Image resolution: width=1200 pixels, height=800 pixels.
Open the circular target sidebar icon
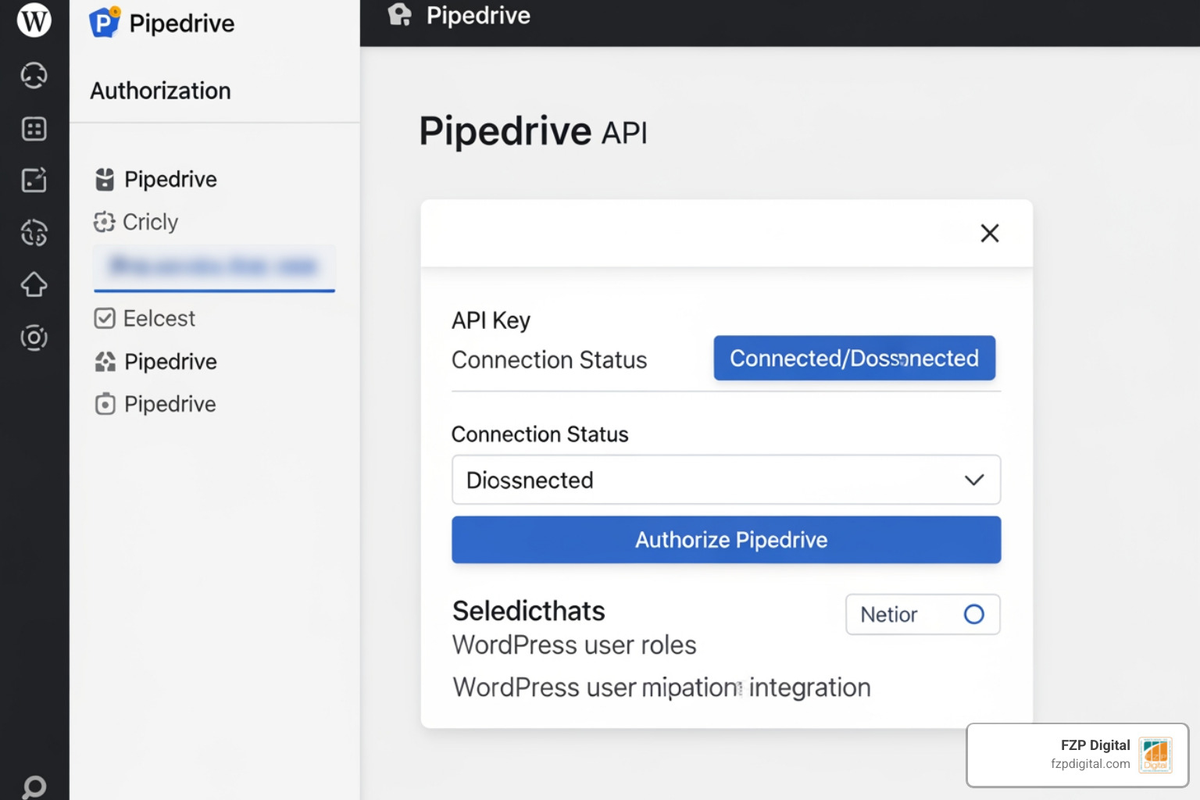click(x=34, y=337)
